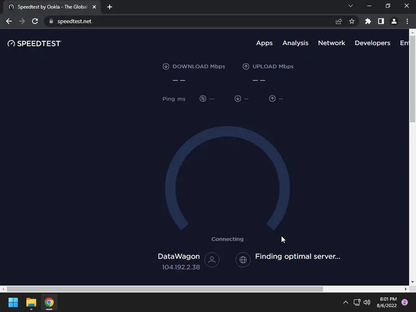The height and width of the screenshot is (312, 416).
Task: Click the Finding optimal server text
Action: [x=298, y=256]
